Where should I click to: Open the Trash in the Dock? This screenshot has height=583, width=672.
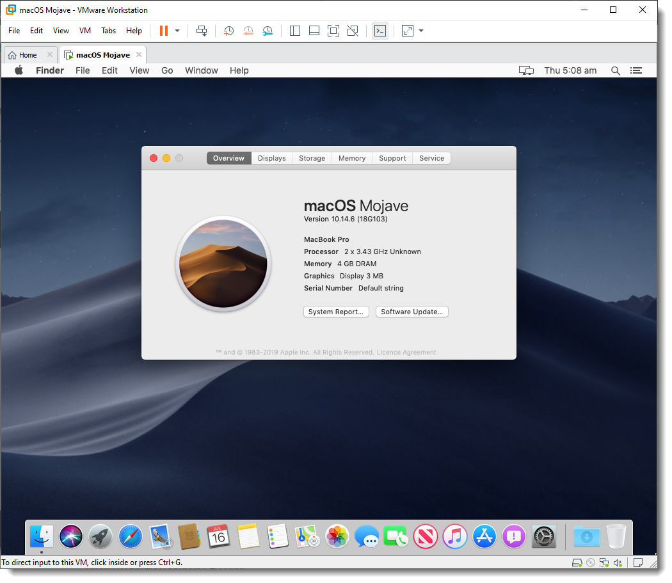(x=616, y=537)
